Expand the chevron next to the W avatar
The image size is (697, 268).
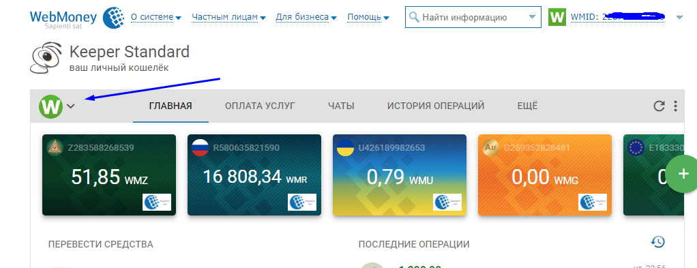[x=70, y=106]
